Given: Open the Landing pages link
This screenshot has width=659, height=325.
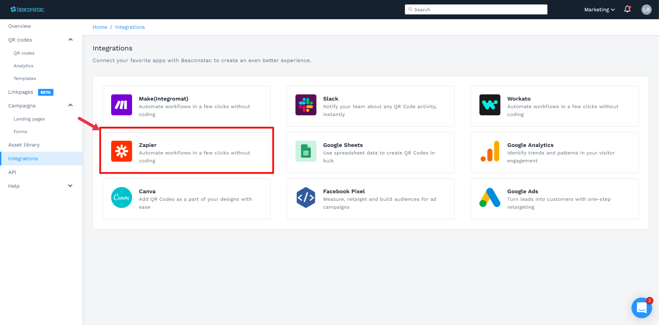Looking at the screenshot, I should (x=29, y=119).
